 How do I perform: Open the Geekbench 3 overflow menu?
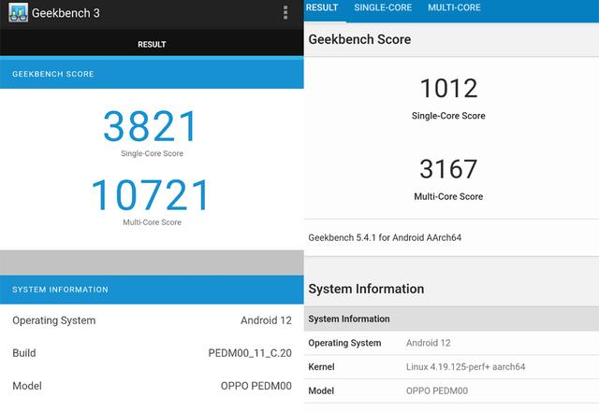click(285, 13)
